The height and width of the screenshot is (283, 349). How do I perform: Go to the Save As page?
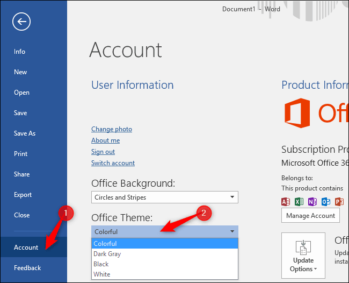click(x=24, y=133)
